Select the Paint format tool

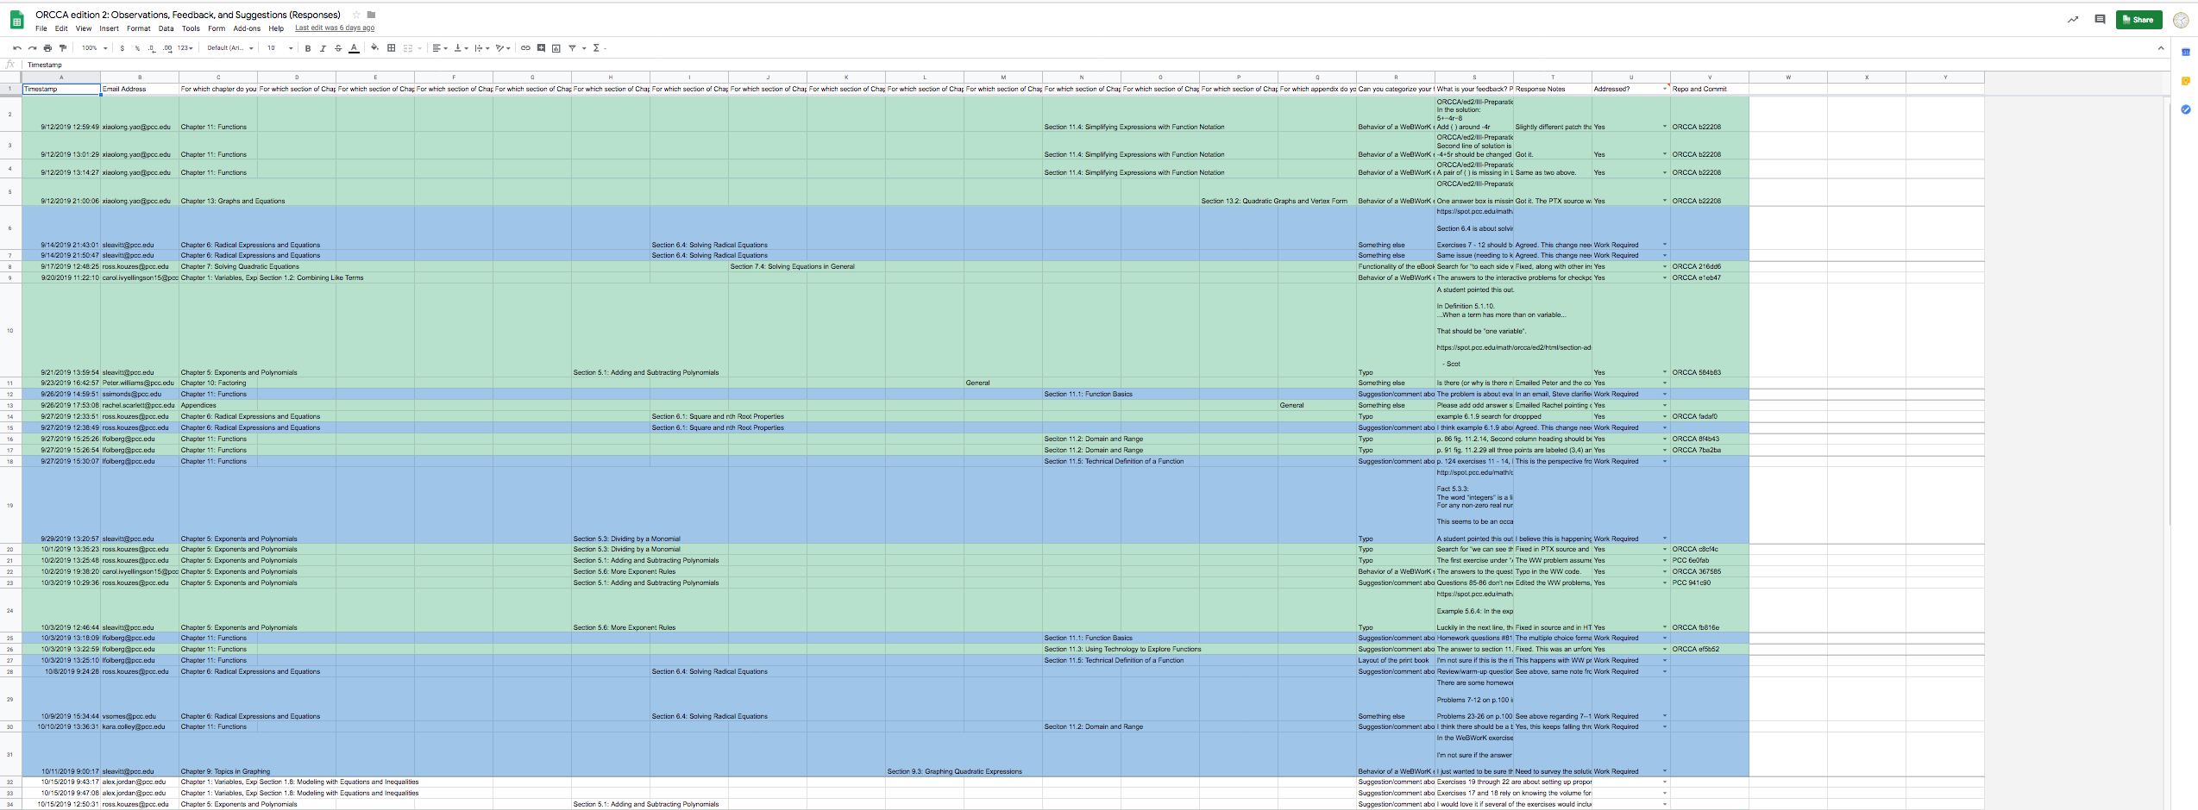pyautogui.click(x=63, y=48)
